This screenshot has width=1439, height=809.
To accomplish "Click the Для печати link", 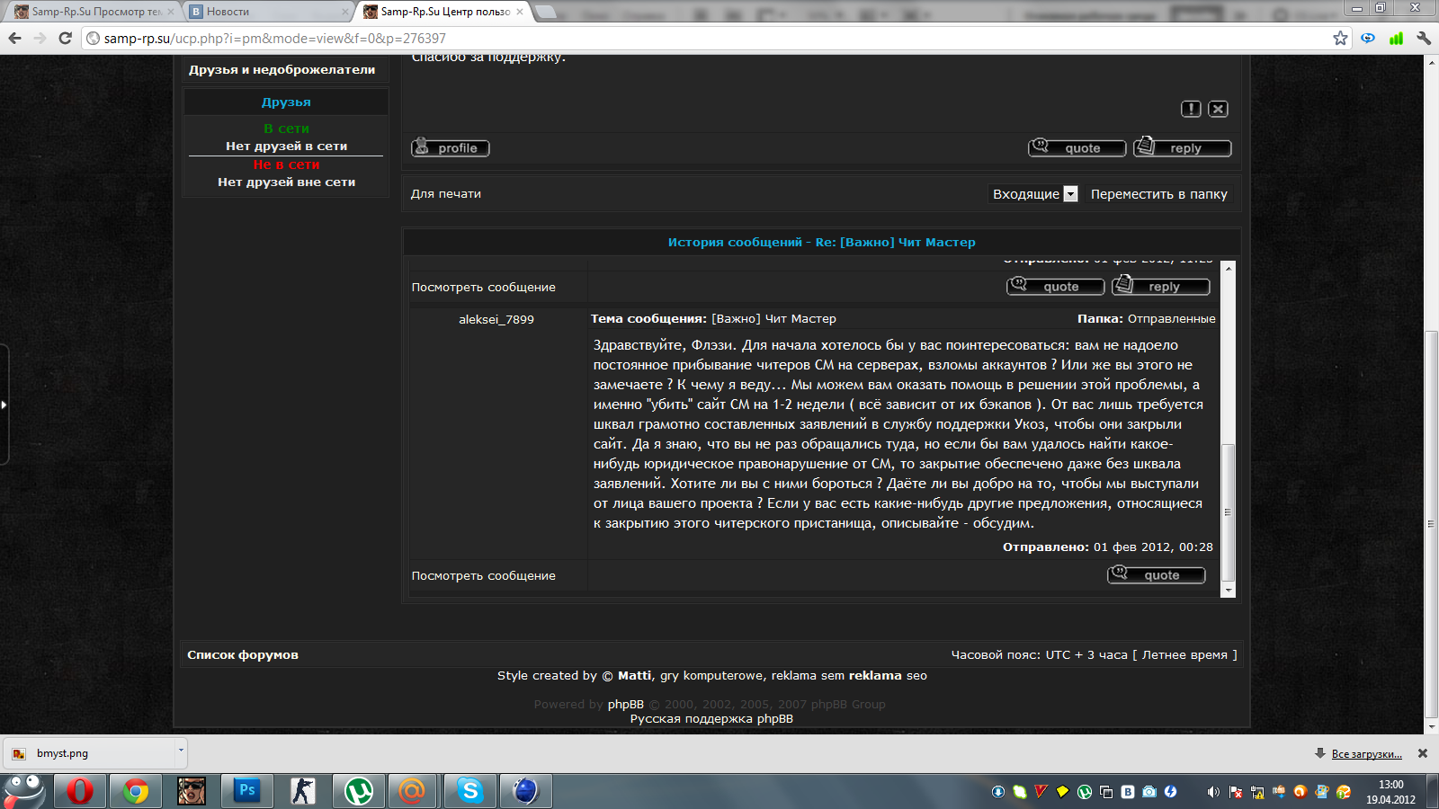I will (446, 194).
